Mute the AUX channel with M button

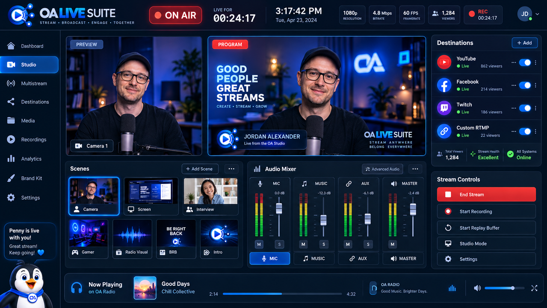click(x=348, y=244)
